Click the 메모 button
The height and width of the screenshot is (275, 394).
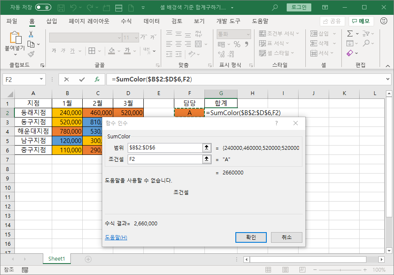tap(361, 21)
